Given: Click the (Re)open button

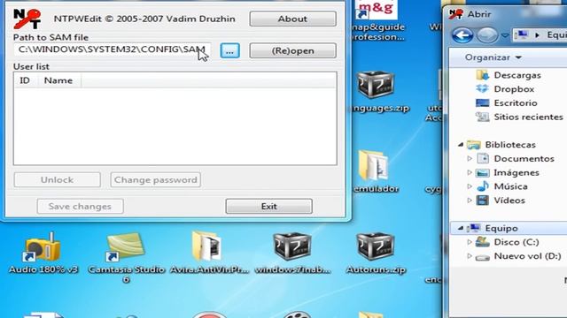Looking at the screenshot, I should (x=292, y=51).
